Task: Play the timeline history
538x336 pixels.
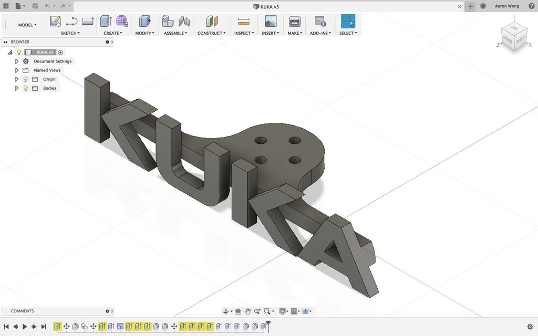Action: tap(25, 327)
